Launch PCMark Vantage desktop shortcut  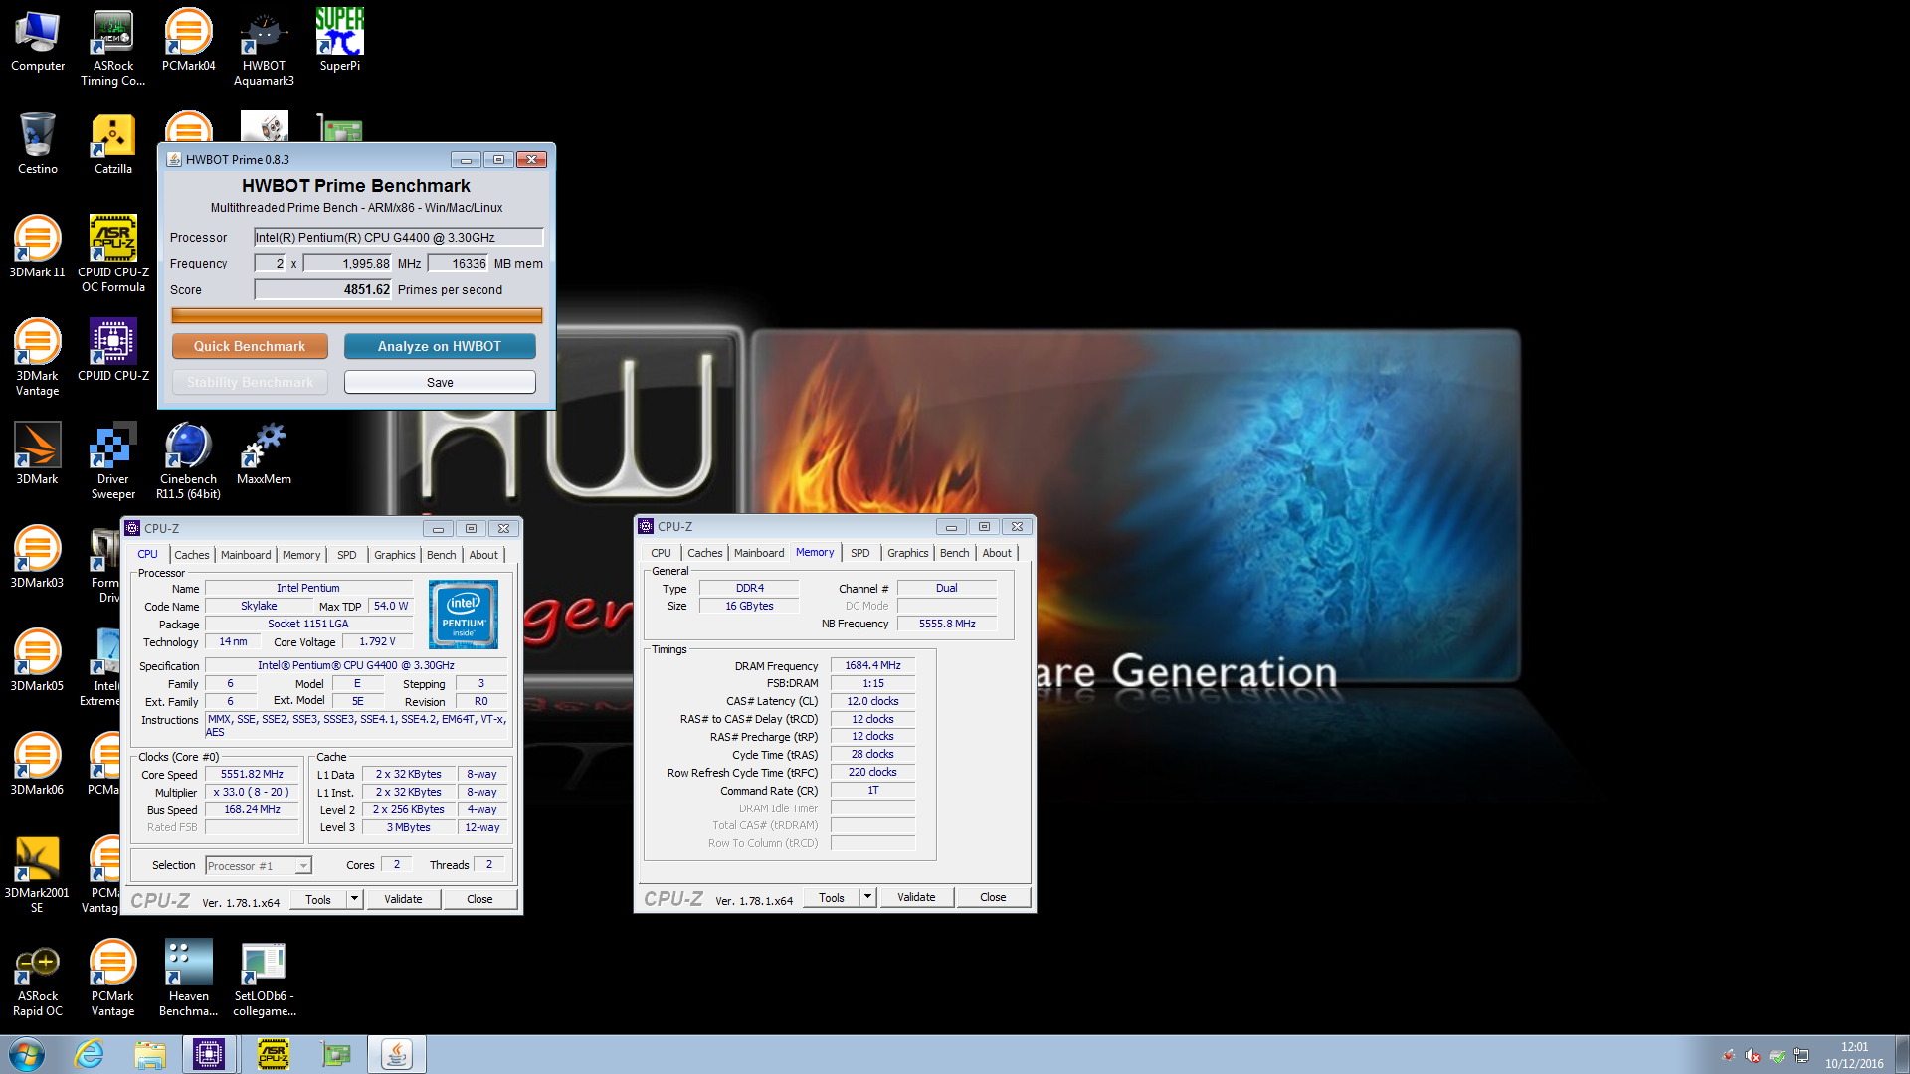coord(113,979)
